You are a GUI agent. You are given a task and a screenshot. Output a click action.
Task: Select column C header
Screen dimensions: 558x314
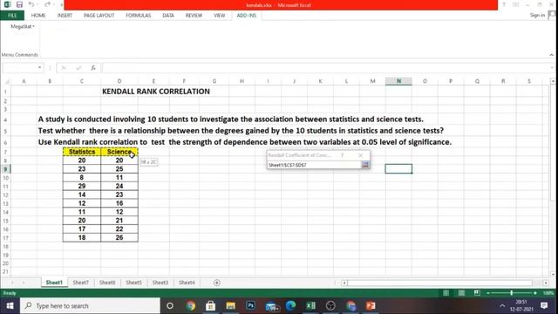click(x=82, y=81)
